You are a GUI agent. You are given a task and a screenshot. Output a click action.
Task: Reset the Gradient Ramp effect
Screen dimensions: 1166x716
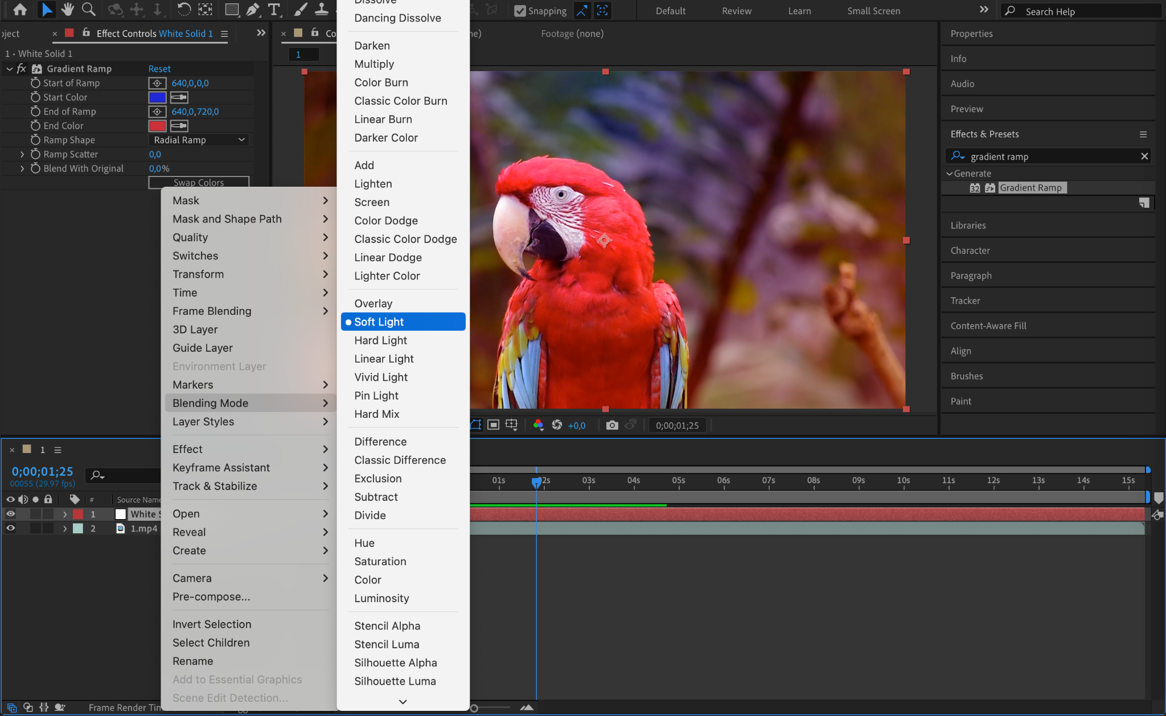[x=159, y=69]
